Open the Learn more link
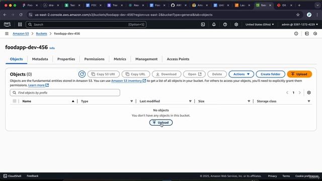Image resolution: width=322 pixels, height=181 pixels. pos(38,85)
